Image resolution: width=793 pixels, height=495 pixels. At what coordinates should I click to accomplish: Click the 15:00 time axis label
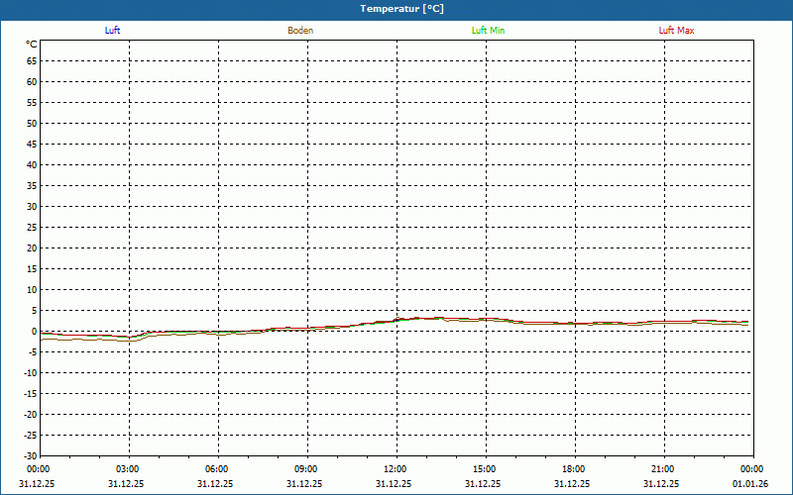pos(484,469)
